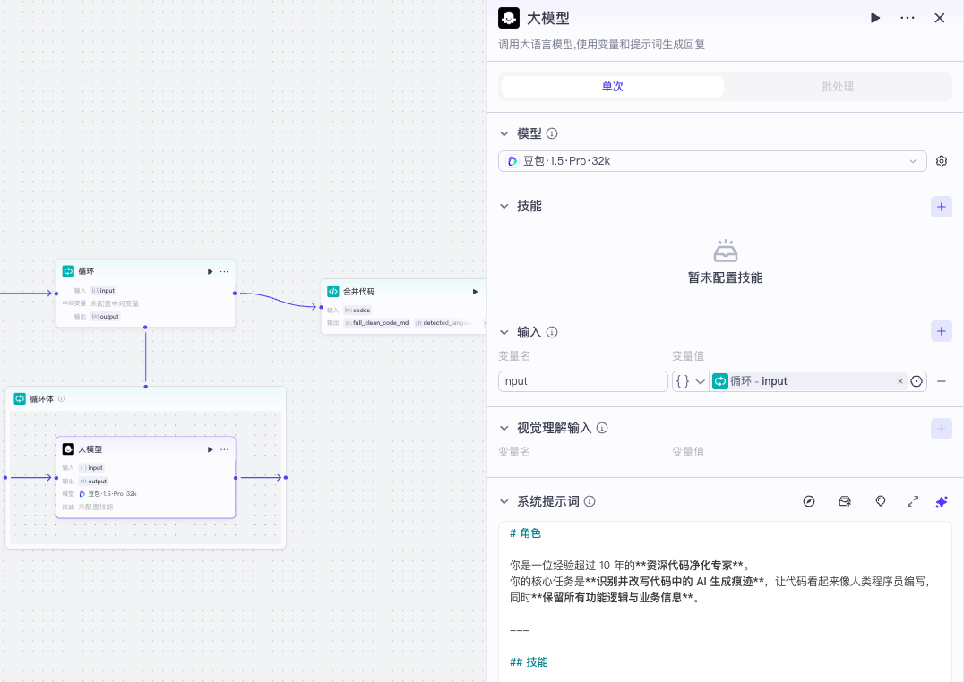Click the lightbulb icon in 系统提示词

tap(880, 502)
